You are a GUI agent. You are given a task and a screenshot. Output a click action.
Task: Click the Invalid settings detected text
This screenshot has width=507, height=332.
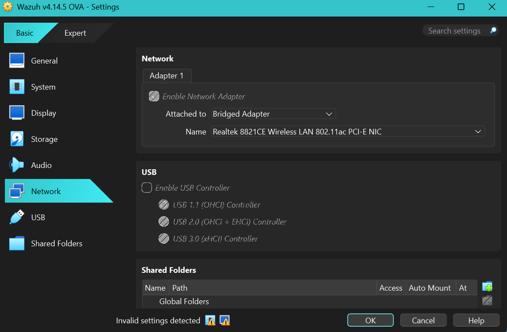tap(158, 320)
